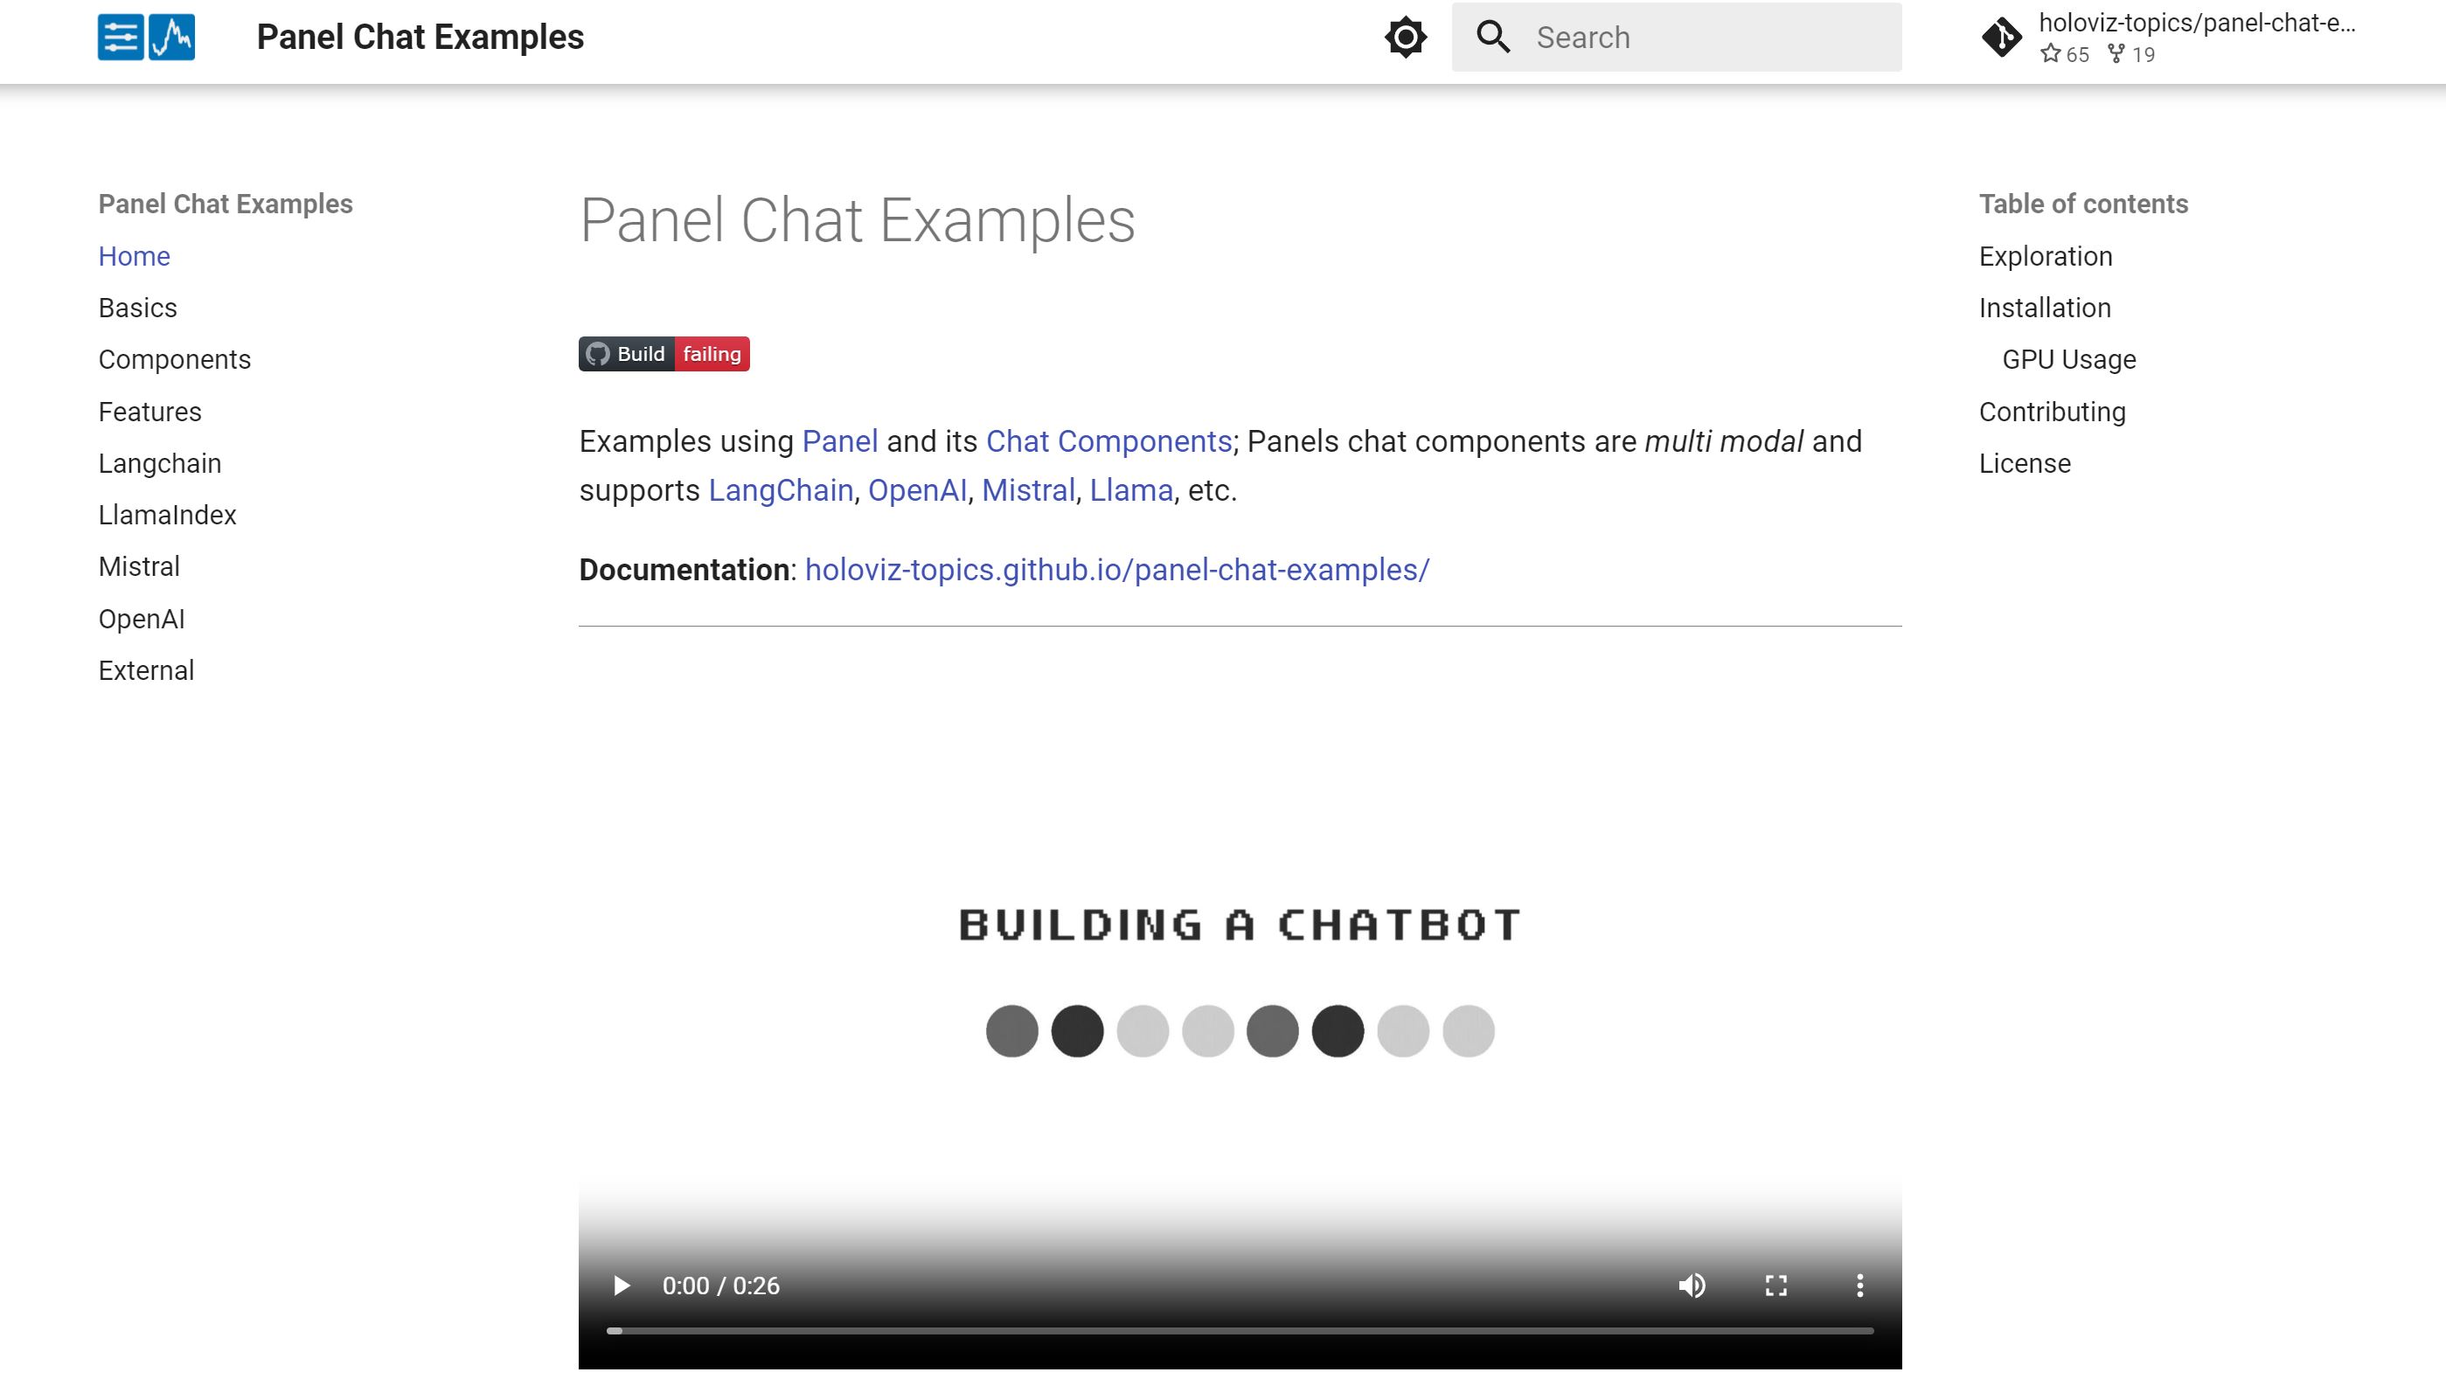Expand the Installation table of contents
This screenshot has height=1393, width=2446.
pyautogui.click(x=2045, y=308)
